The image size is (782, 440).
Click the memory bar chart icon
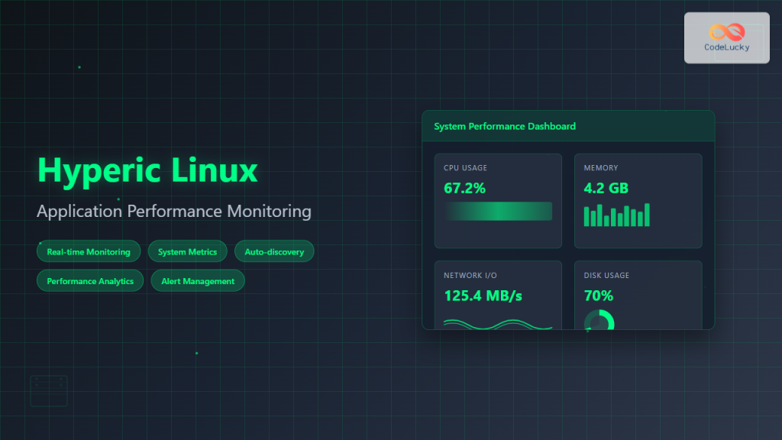coord(616,216)
